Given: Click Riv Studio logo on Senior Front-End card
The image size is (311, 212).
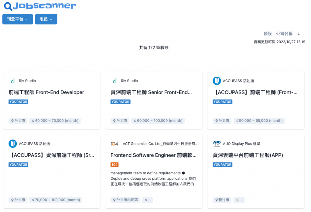Looking at the screenshot, I should click(114, 81).
